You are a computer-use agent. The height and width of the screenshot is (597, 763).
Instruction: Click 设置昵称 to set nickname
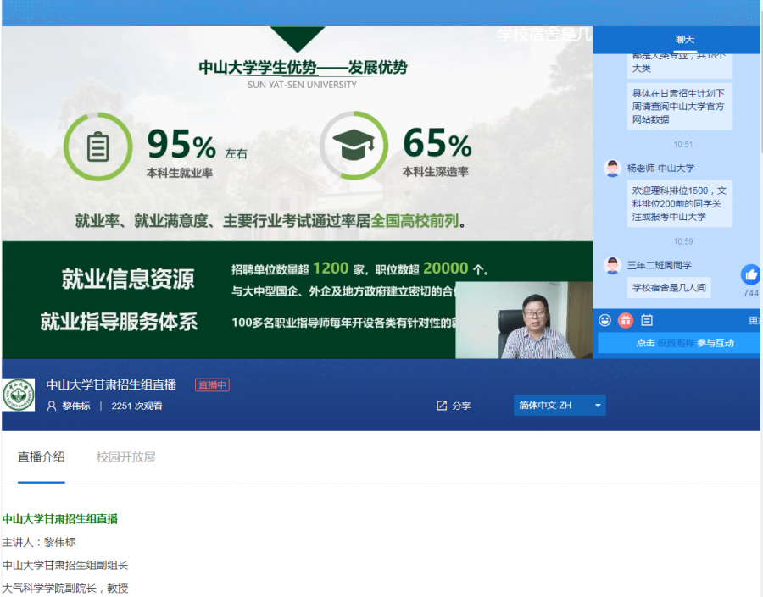pos(676,343)
